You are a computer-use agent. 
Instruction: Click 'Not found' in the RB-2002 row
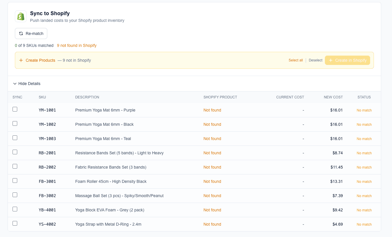click(212, 167)
